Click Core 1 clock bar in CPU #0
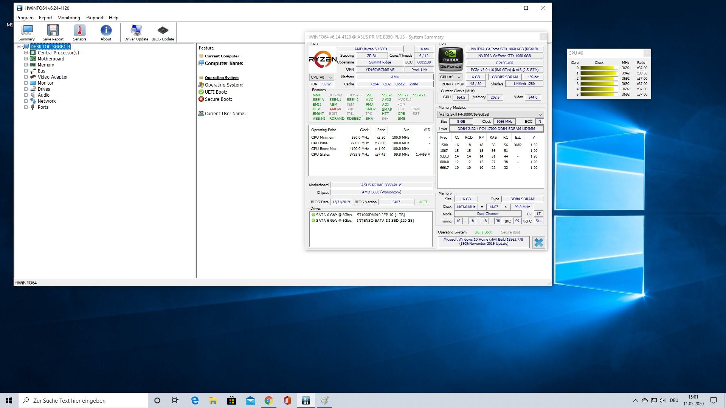 pos(599,73)
